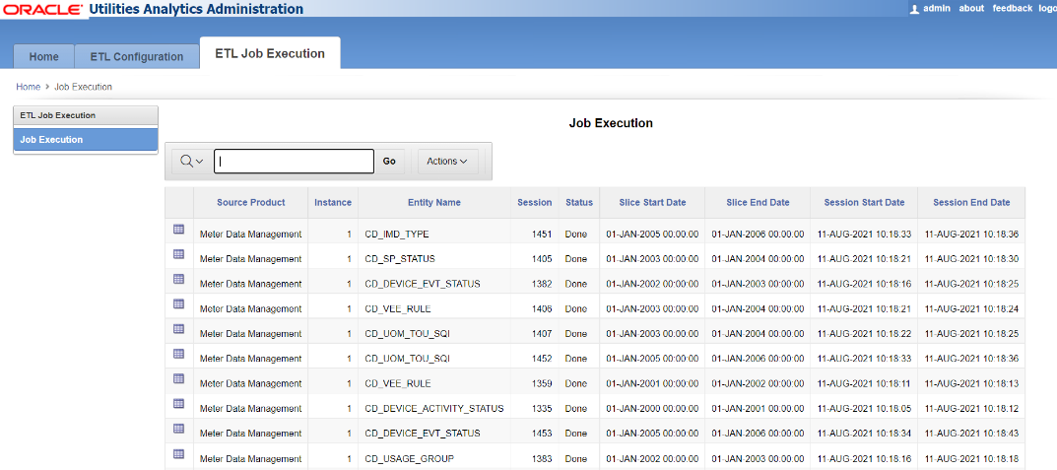Open the about link
This screenshot has height=470, width=1057.
(971, 8)
